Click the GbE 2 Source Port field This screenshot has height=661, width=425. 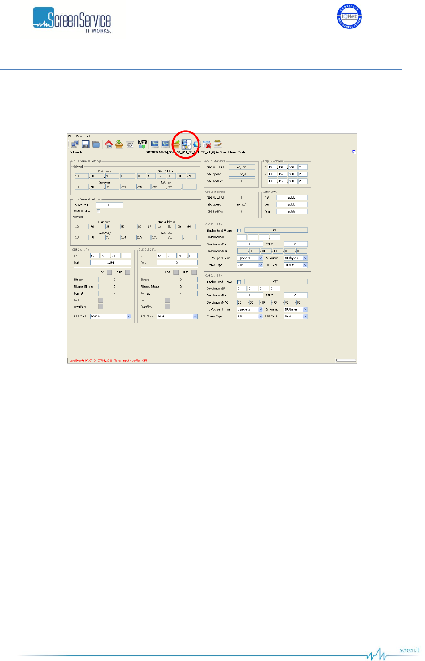pyautogui.click(x=109, y=205)
